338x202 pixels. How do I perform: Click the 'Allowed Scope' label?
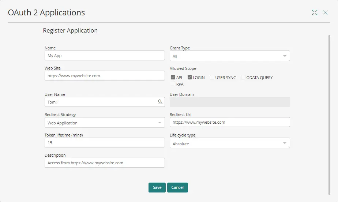pos(183,68)
